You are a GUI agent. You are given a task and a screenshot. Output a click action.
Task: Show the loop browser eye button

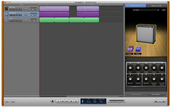point(156,101)
